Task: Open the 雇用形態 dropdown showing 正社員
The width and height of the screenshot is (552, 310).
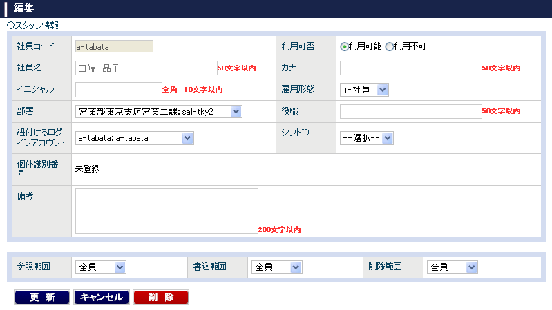Action: [364, 90]
